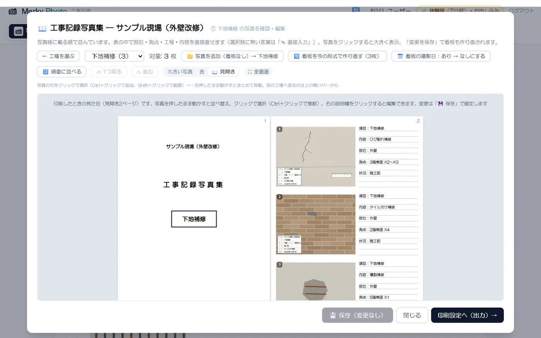Click 下地補修 box on cover page

coord(194,219)
